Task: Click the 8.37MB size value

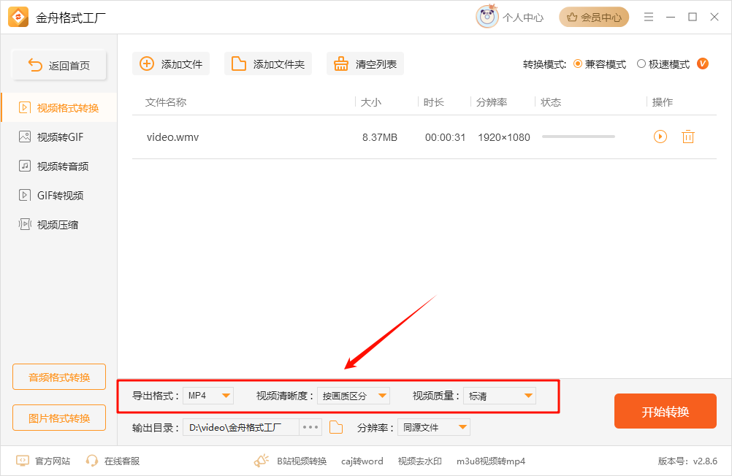Action: point(380,137)
